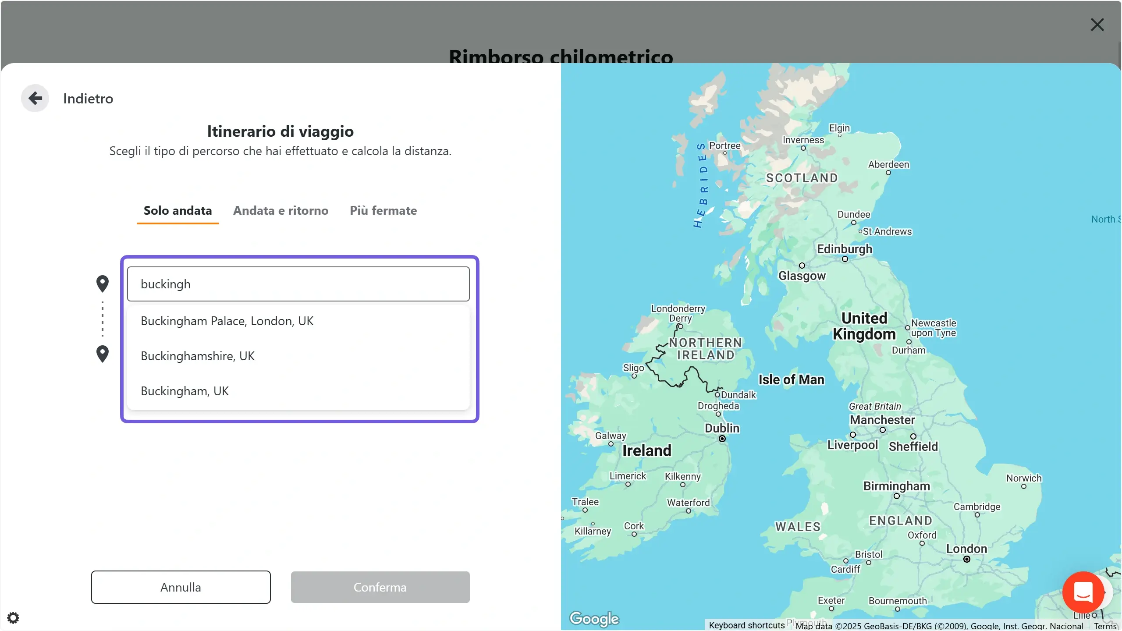1122x631 pixels.
Task: Click the Itinerario di viaggio heading
Action: pos(280,131)
